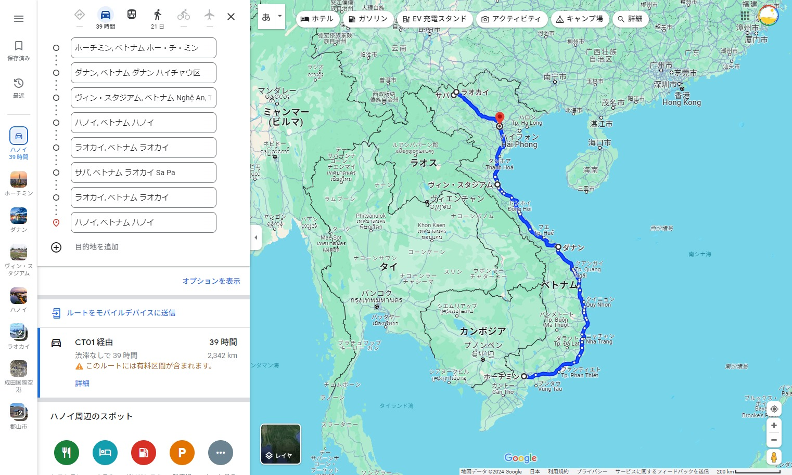This screenshot has width=792, height=475.
Task: Select flight travel mode
Action: click(x=209, y=15)
